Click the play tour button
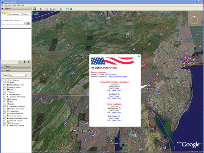Screen dimensions: 204x153 point(20,62)
